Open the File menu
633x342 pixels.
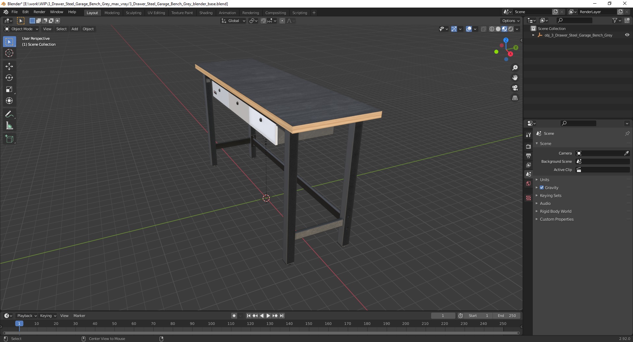click(x=15, y=12)
